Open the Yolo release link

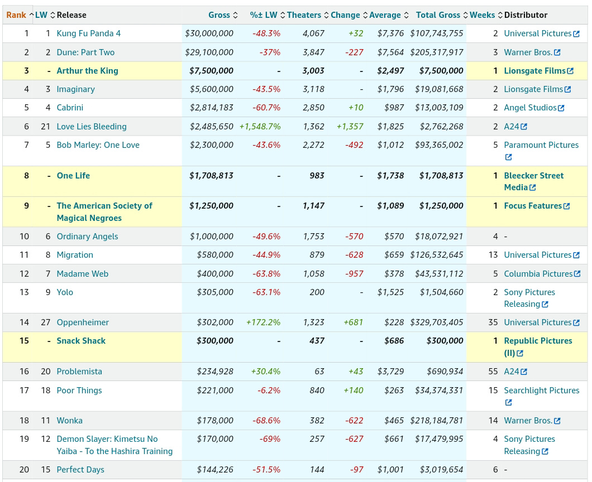tap(65, 292)
